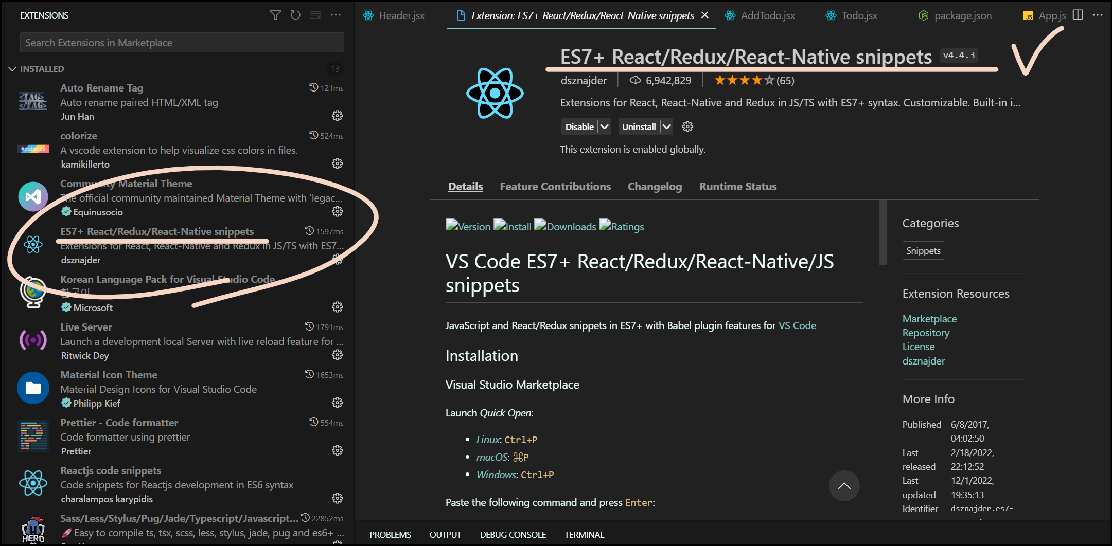The width and height of the screenshot is (1112, 546).
Task: Open the Uninstall dropdown arrow
Action: [x=666, y=126]
